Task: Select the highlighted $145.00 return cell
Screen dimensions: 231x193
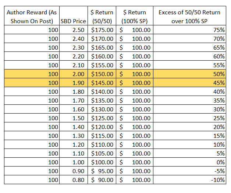Action: pyautogui.click(x=102, y=83)
